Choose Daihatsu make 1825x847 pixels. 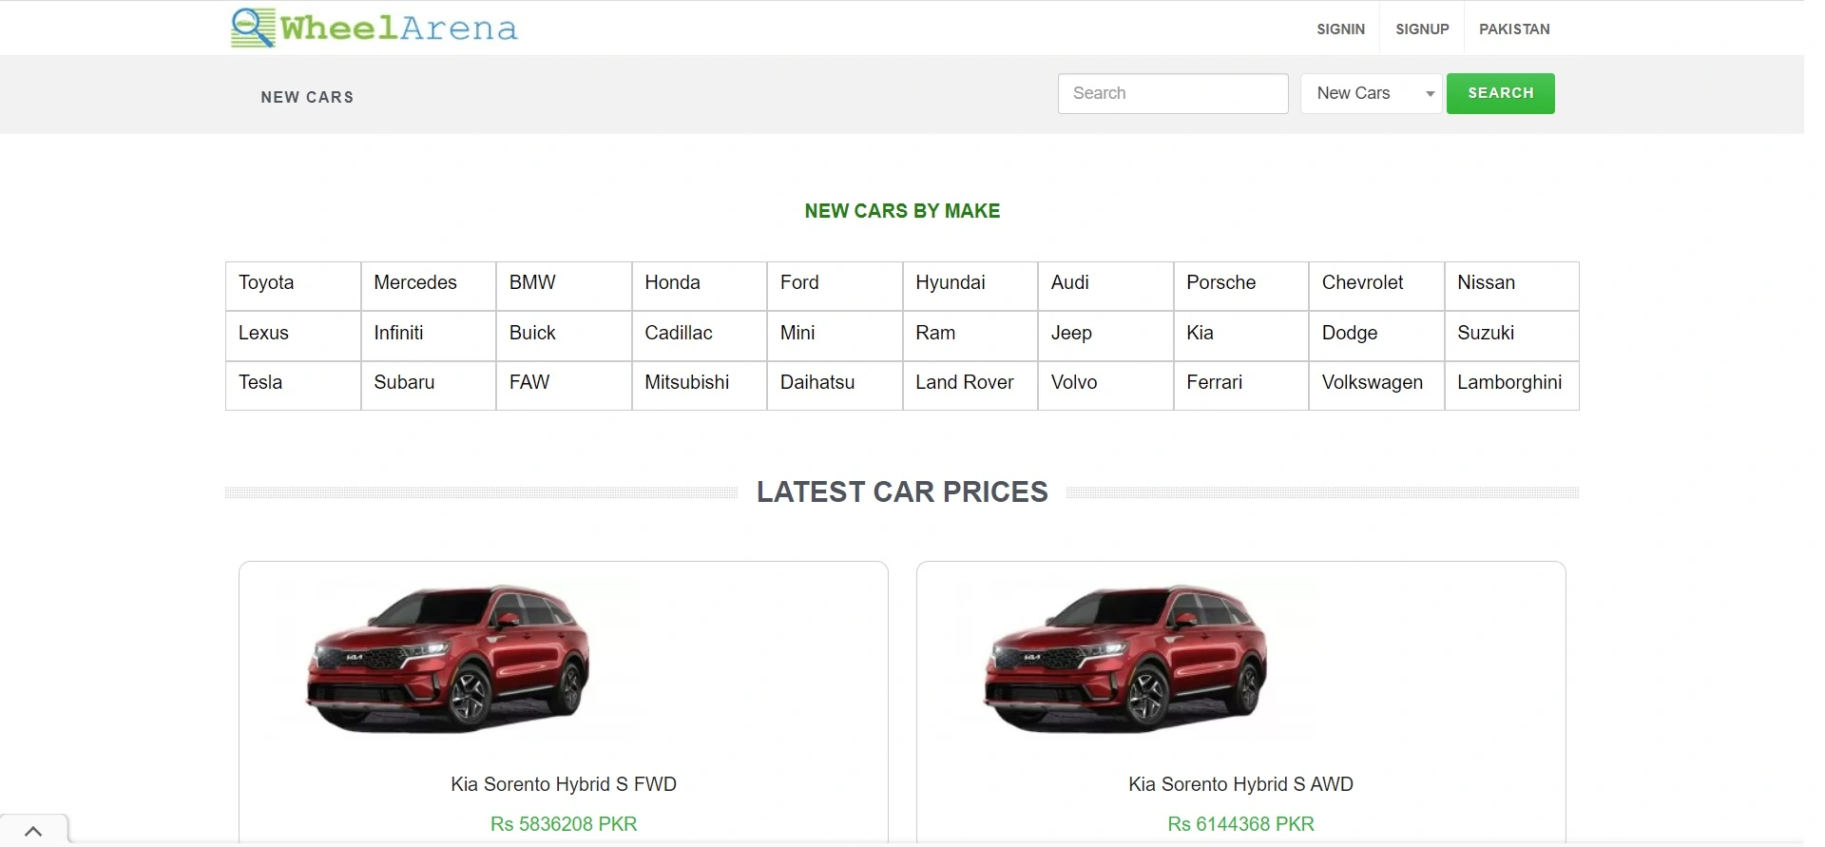tap(817, 382)
